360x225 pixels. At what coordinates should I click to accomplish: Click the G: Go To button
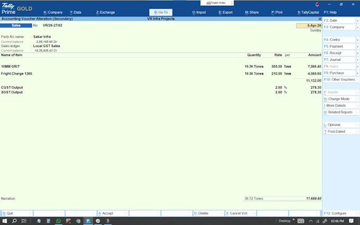[161, 12]
